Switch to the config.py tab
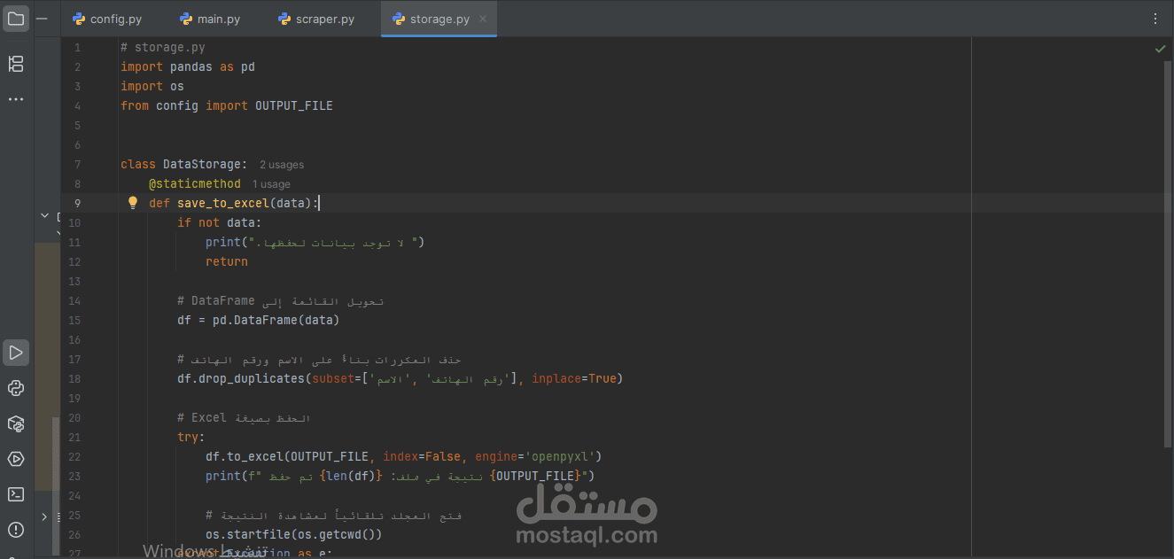Viewport: 1174px width, 559px height. click(107, 19)
